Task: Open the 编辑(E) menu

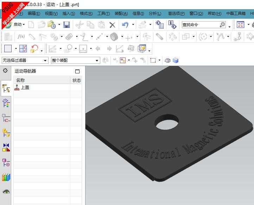Action: tap(34, 13)
